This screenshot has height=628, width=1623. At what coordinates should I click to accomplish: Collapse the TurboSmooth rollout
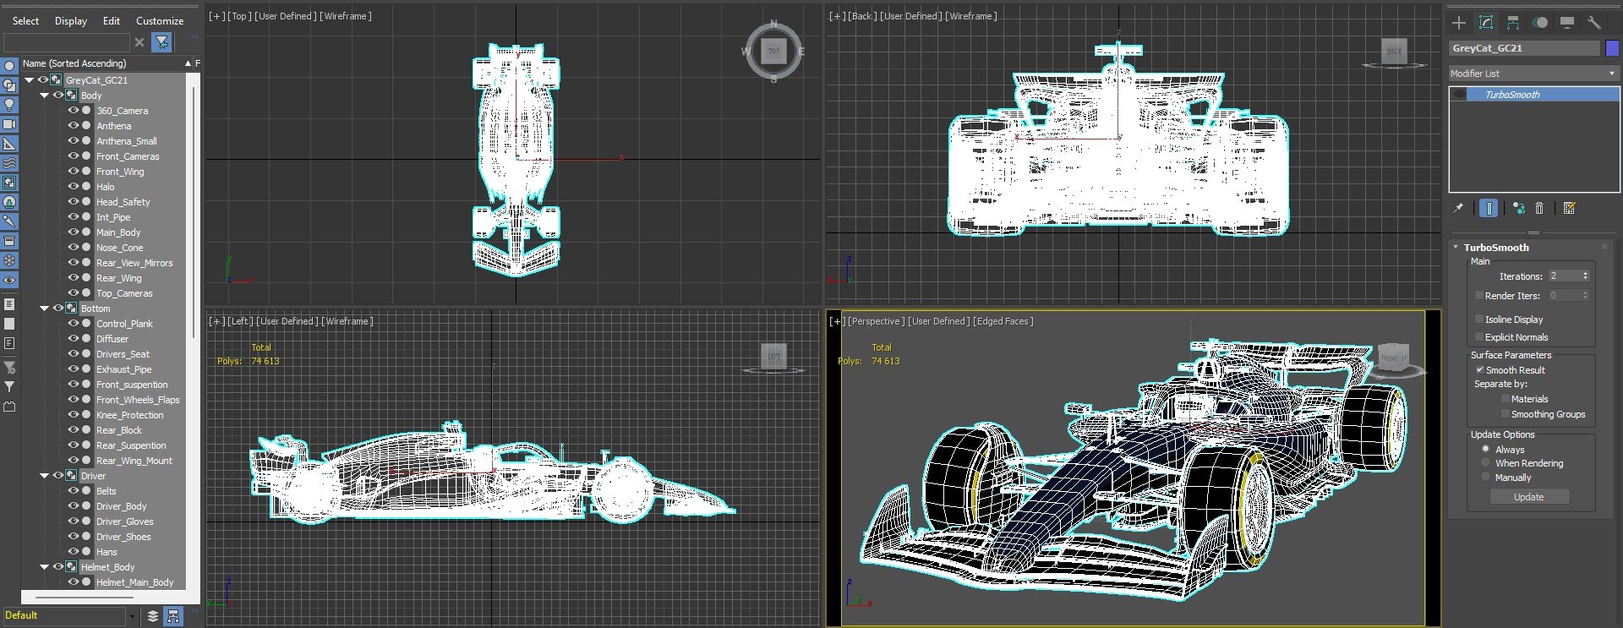click(x=1456, y=248)
